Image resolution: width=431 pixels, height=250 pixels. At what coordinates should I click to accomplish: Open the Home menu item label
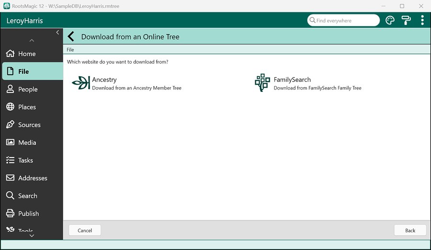[27, 54]
